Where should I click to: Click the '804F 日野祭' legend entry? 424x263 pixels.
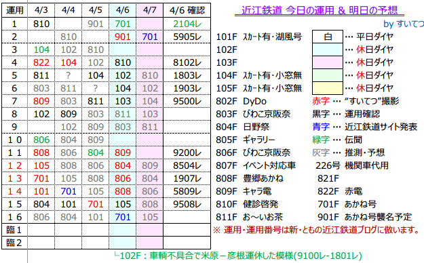243,127
